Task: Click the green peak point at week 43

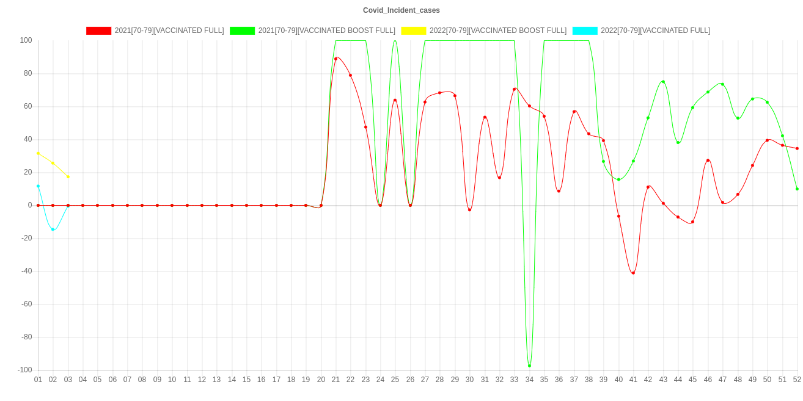Action: point(663,82)
